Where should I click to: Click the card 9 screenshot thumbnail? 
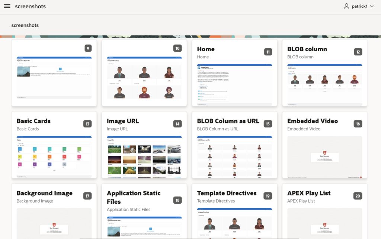click(x=54, y=78)
